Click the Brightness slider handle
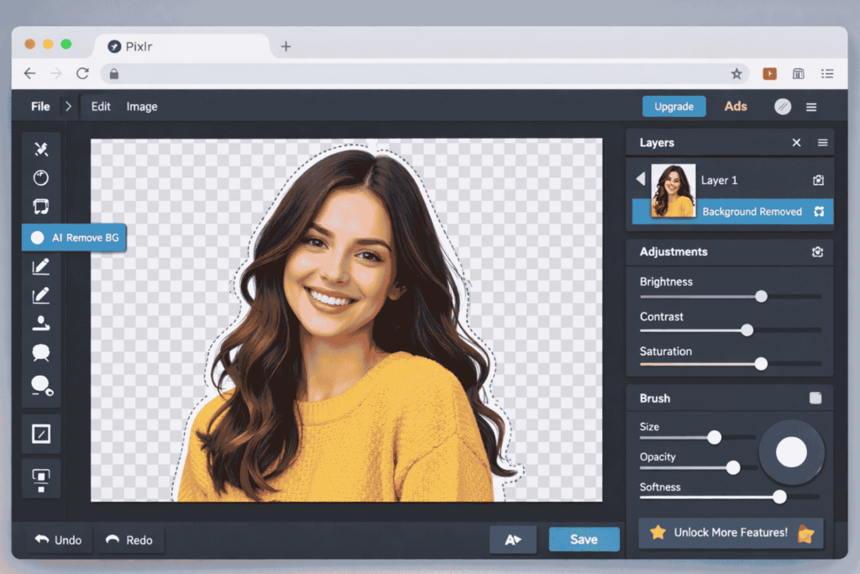 coord(761,296)
